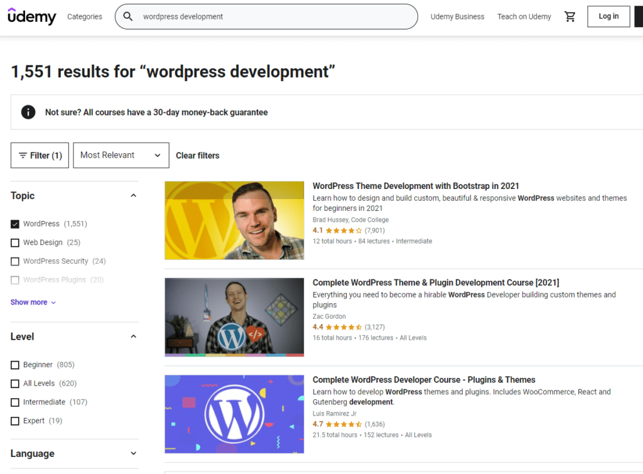This screenshot has width=643, height=474.
Task: Uncheck the WordPress topic filter
Action: [14, 224]
